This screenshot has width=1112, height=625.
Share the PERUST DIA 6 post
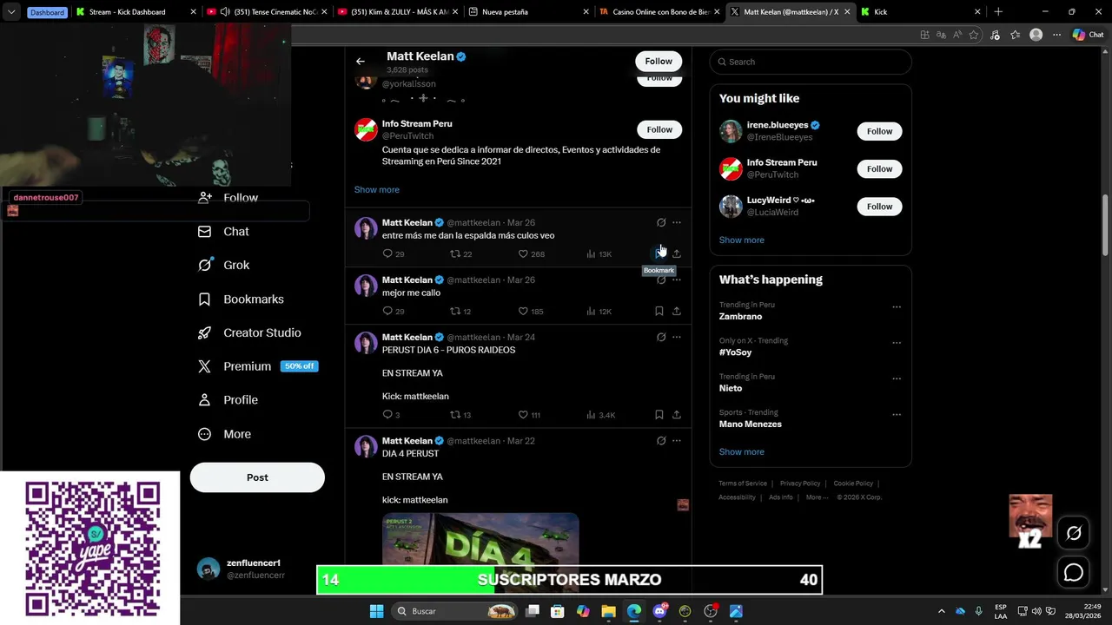(x=677, y=415)
